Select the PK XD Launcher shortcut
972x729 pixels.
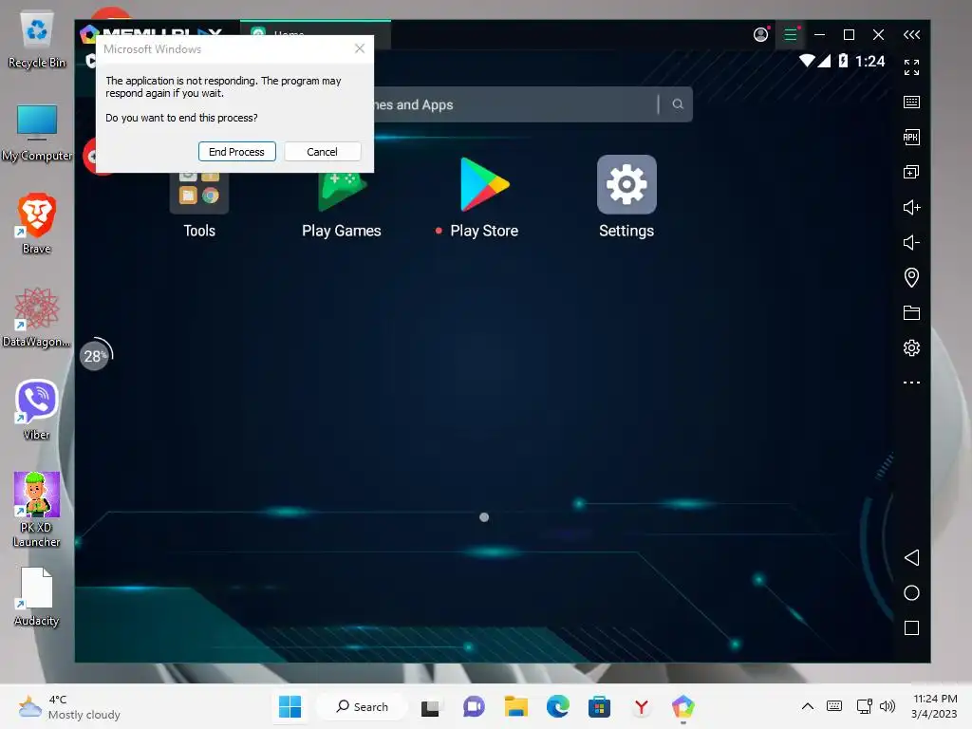coord(37,510)
